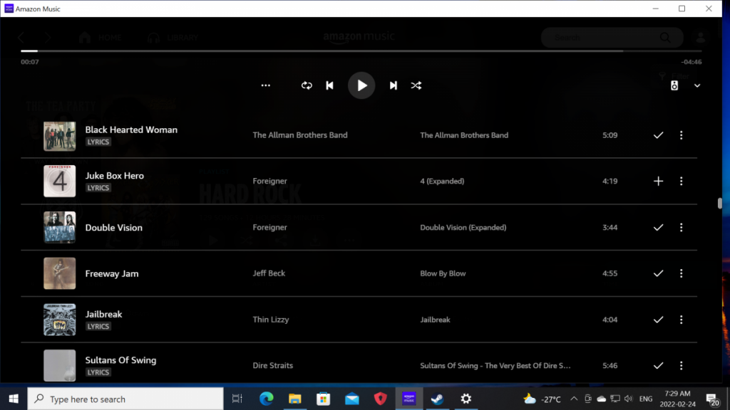Image resolution: width=730 pixels, height=410 pixels.
Task: Open Freeway Jam album thumbnail
Action: pyautogui.click(x=60, y=273)
